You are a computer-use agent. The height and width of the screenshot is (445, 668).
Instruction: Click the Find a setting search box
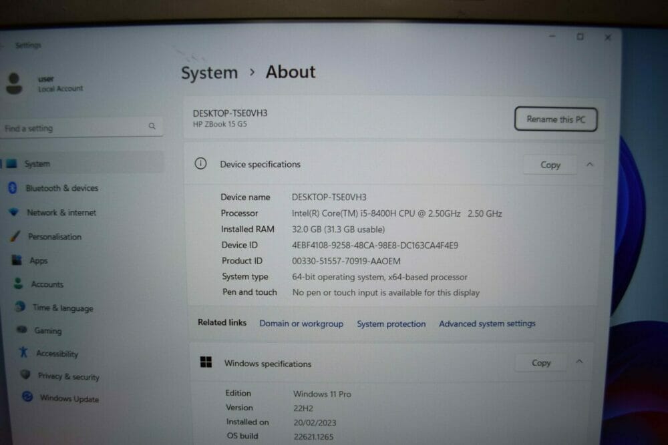coord(81,127)
